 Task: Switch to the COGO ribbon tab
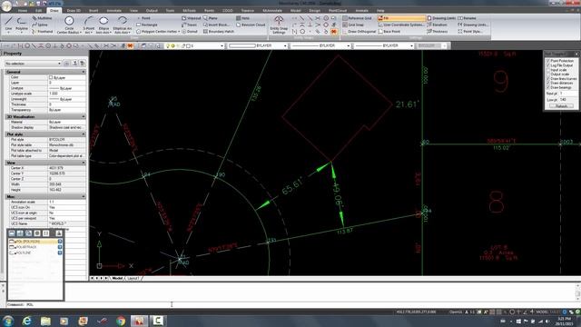tap(227, 11)
